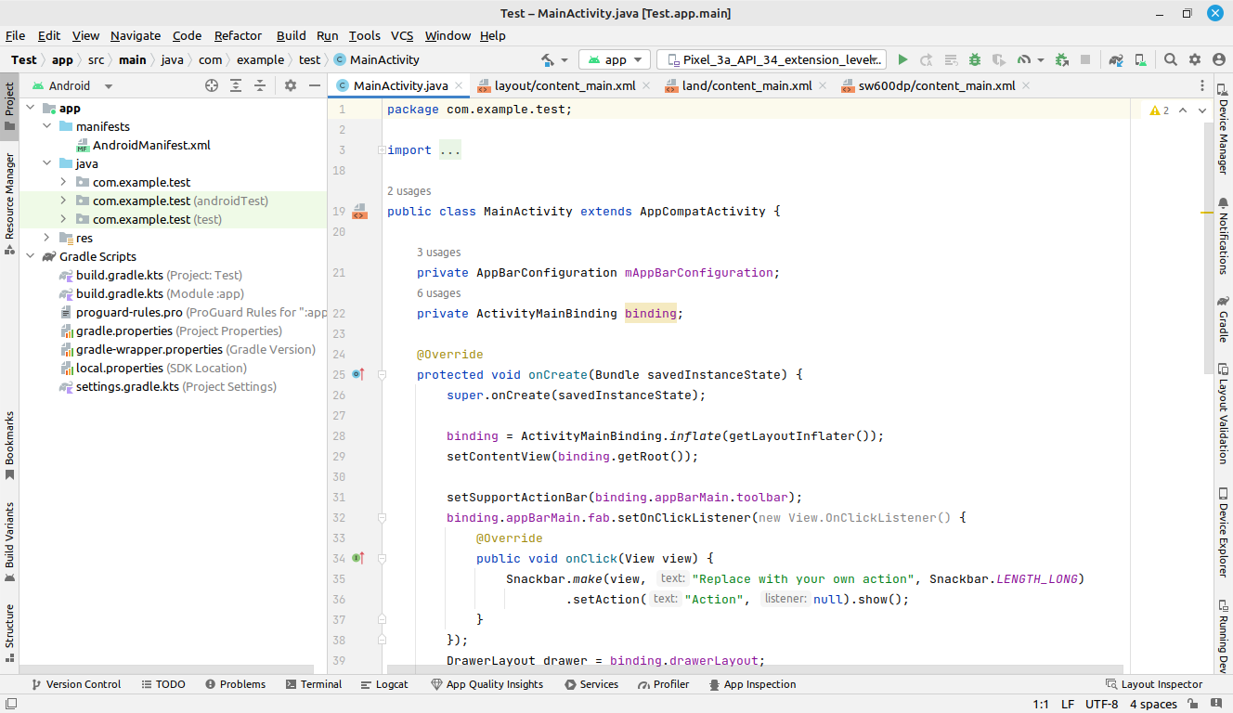The height and width of the screenshot is (713, 1233).
Task: Click the Debug app bug icon
Action: 974,59
